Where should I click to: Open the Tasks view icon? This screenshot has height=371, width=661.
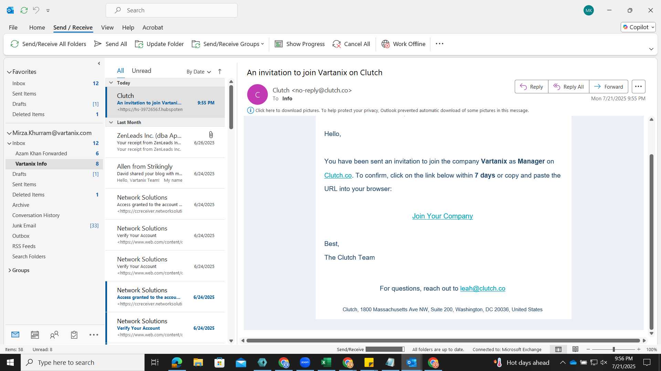coord(74,334)
